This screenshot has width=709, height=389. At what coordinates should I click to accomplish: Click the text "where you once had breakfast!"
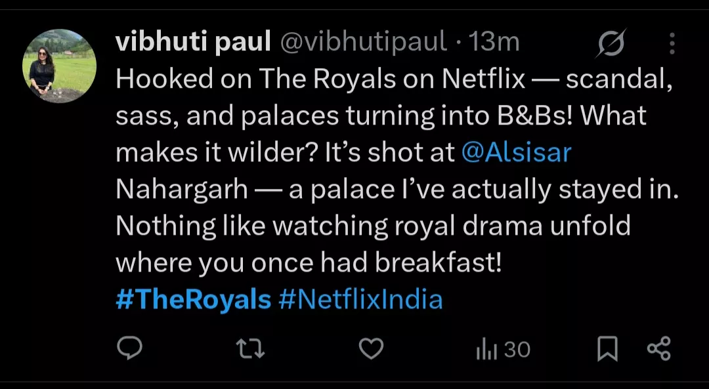coord(309,263)
